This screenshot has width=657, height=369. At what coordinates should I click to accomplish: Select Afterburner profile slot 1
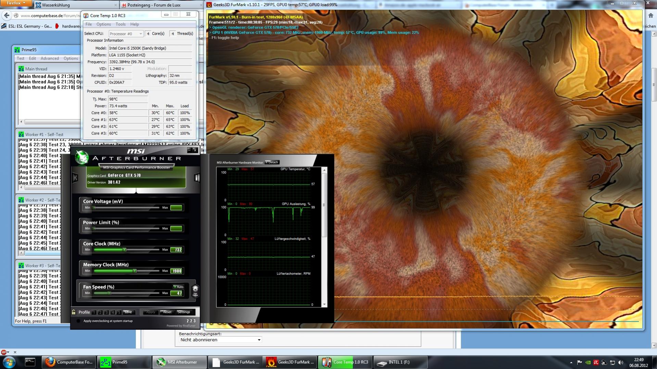[x=94, y=312]
